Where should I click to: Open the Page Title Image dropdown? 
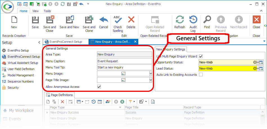151,80
